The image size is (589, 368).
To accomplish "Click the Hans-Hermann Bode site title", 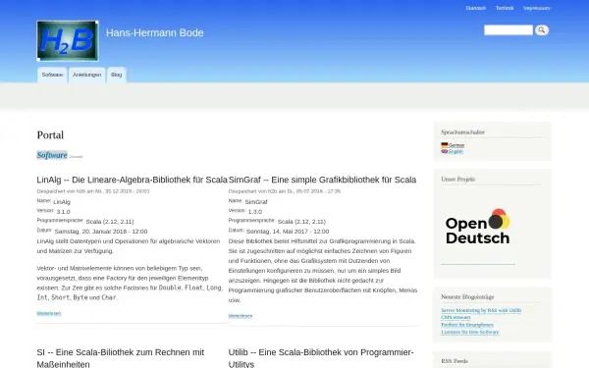I will 155,32.
